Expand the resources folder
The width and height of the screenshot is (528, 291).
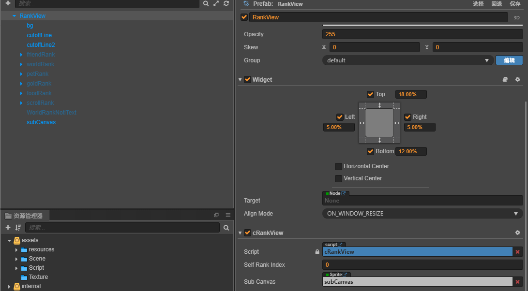click(x=16, y=249)
